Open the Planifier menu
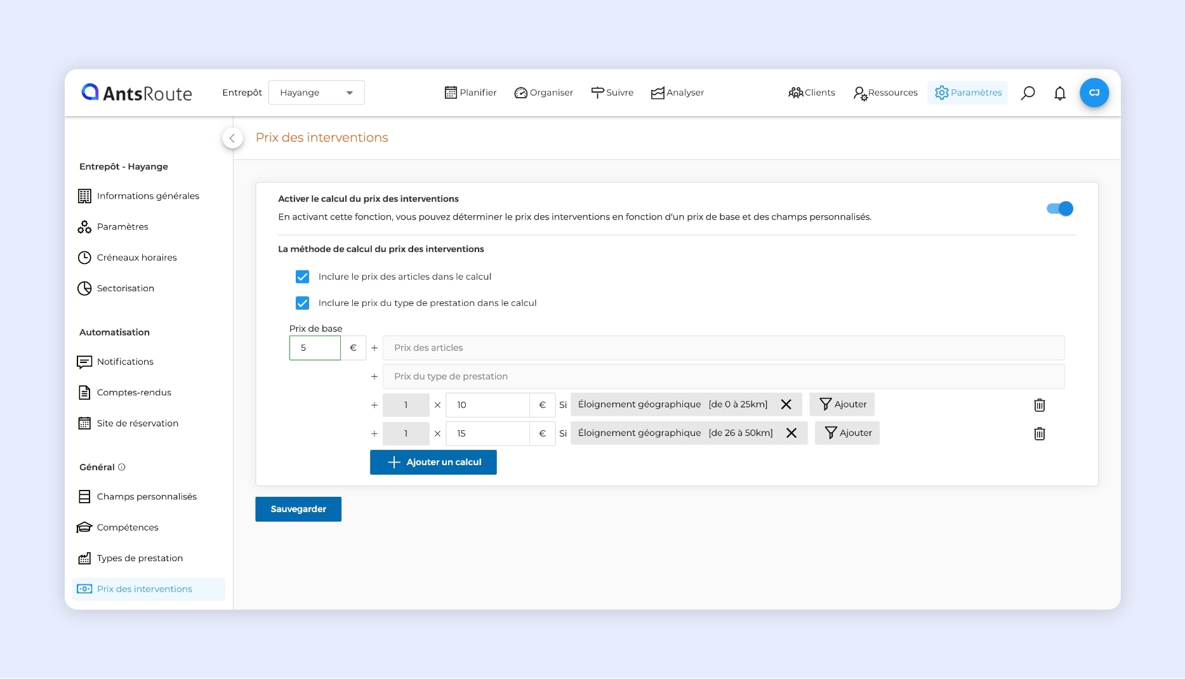Image resolution: width=1185 pixels, height=679 pixels. click(470, 93)
